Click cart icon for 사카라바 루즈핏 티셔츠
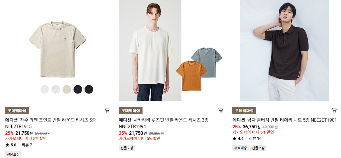The width and height of the screenshot is (341, 158). (221, 110)
